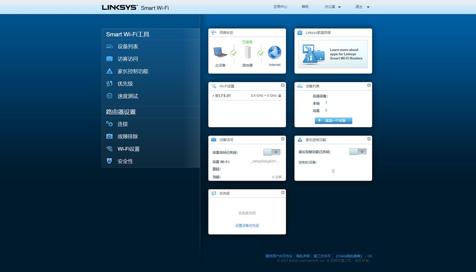This screenshot has height=272, width=476.
Task: Open the 最终用户许可协议 link
Action: [x=279, y=256]
